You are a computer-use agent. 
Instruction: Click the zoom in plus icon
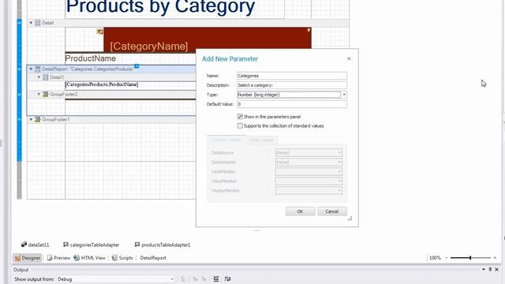coord(495,258)
